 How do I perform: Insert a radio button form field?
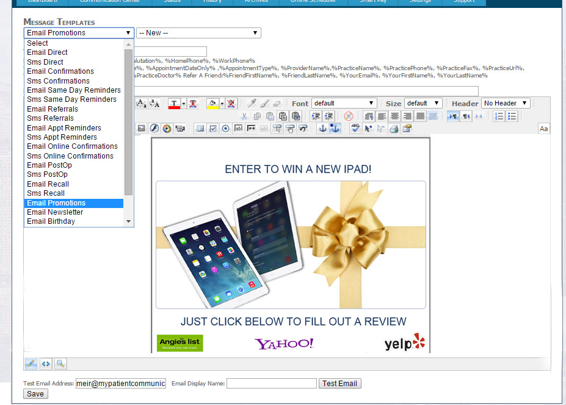[225, 128]
